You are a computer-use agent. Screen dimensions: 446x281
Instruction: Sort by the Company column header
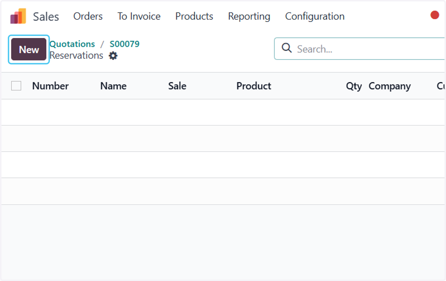point(390,86)
